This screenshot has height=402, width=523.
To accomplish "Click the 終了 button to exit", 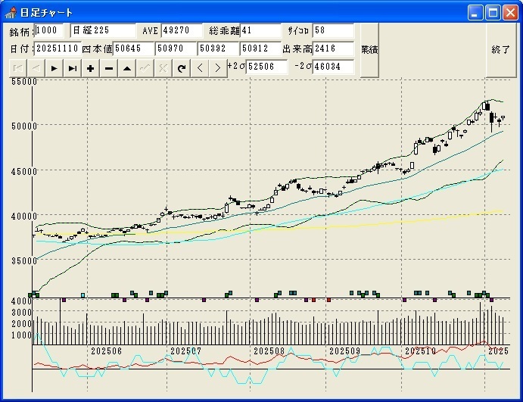I will pos(501,49).
